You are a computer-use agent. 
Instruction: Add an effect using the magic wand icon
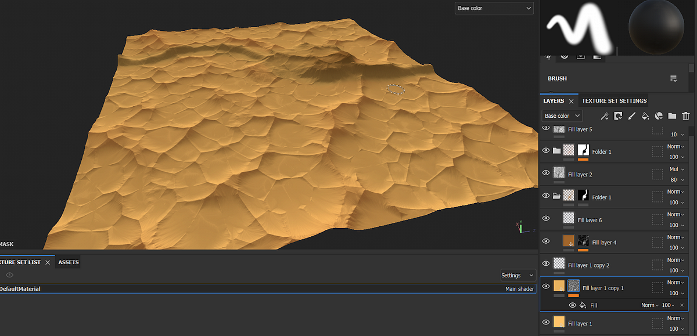pos(604,115)
